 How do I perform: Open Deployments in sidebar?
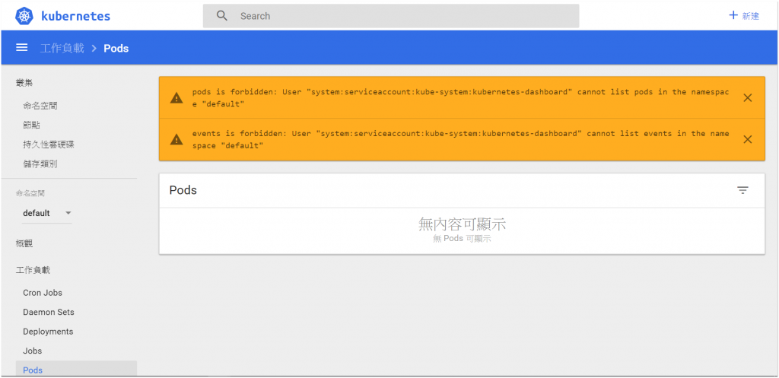[x=48, y=332]
